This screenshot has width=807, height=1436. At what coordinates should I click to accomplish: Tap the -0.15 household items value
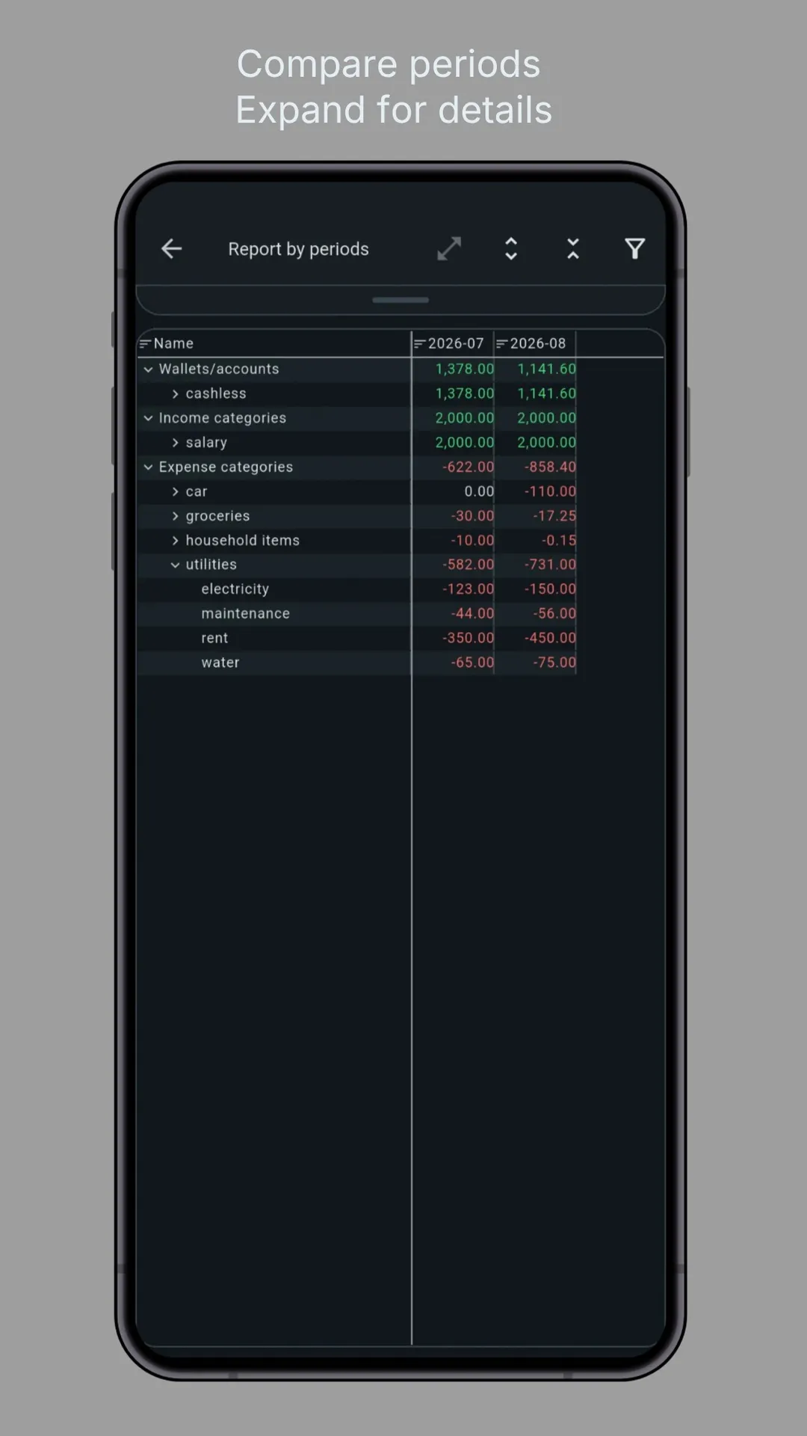pos(559,540)
